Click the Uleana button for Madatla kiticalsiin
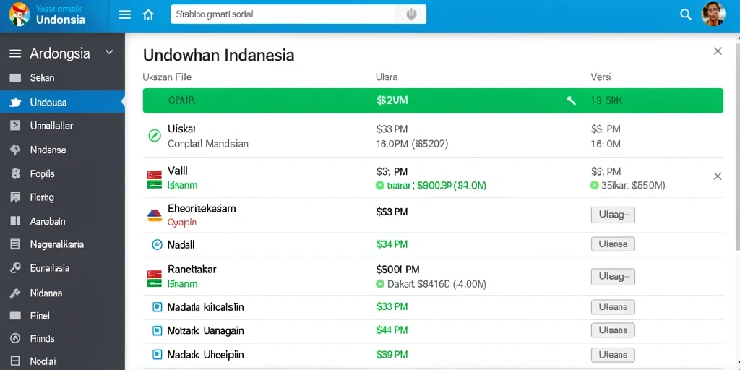 click(x=613, y=306)
